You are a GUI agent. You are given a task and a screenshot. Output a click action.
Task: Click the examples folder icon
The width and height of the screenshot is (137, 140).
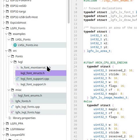point(10,34)
